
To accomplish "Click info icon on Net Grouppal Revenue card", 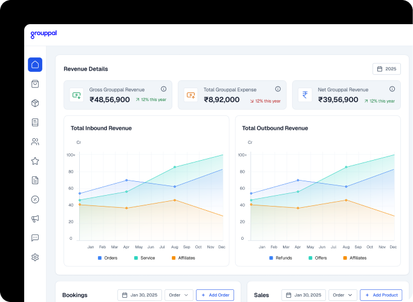I will click(x=392, y=89).
